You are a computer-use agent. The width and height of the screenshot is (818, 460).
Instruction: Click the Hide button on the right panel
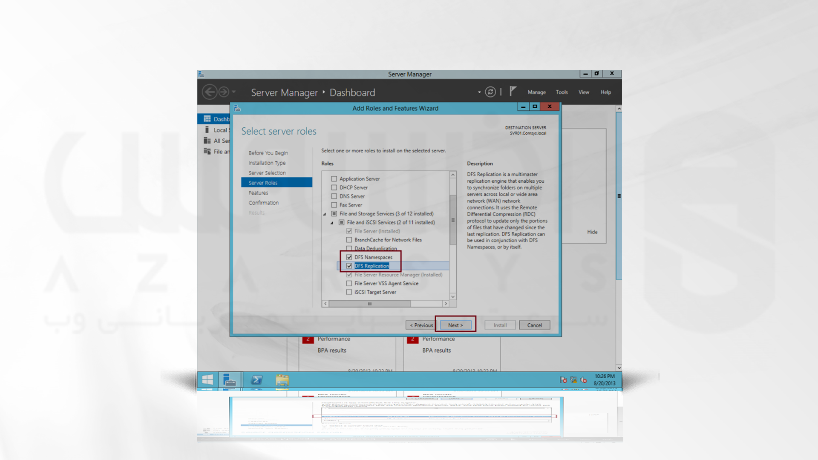[592, 231]
